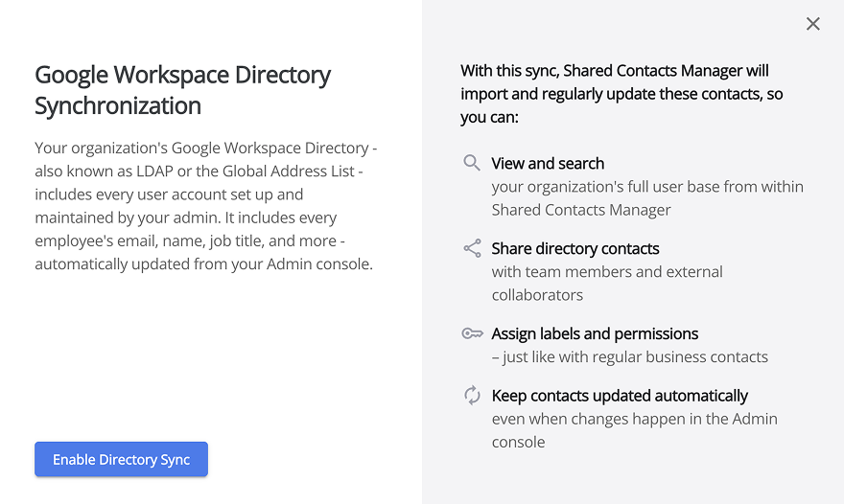Click 'just like with regular business contacts' text
Screen dimensions: 844x504
(x=630, y=357)
